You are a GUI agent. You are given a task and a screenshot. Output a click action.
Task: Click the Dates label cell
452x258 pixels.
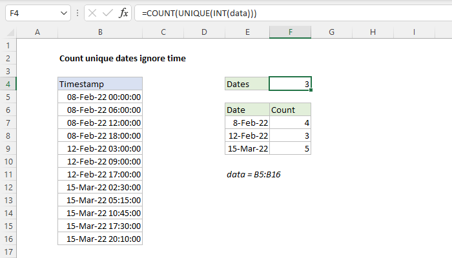(x=247, y=84)
